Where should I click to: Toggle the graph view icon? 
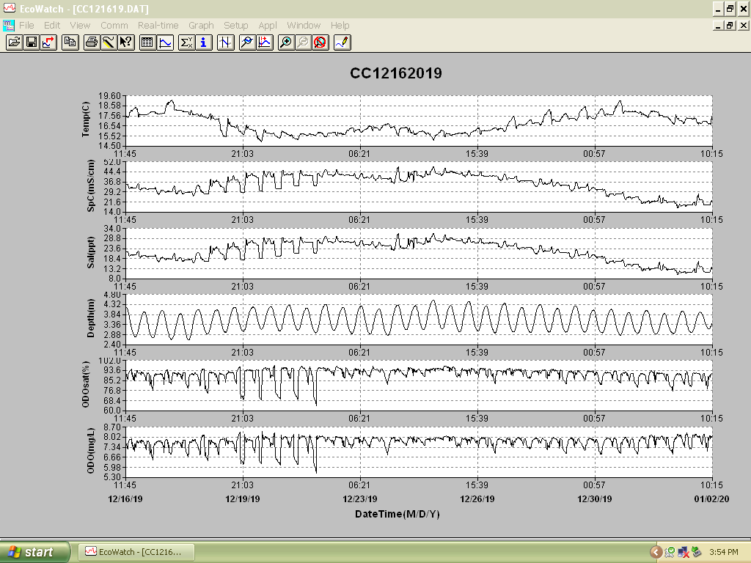(x=165, y=43)
